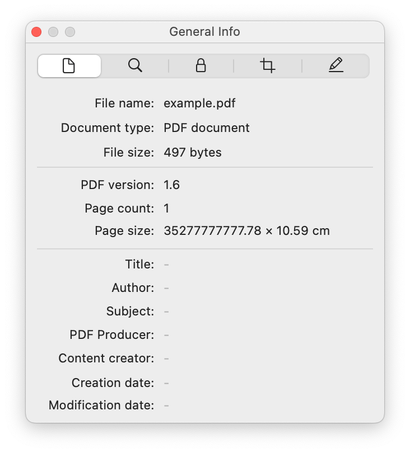Image resolution: width=410 pixels, height=453 pixels.
Task: Open the Crop inspector tab
Action: (268, 66)
